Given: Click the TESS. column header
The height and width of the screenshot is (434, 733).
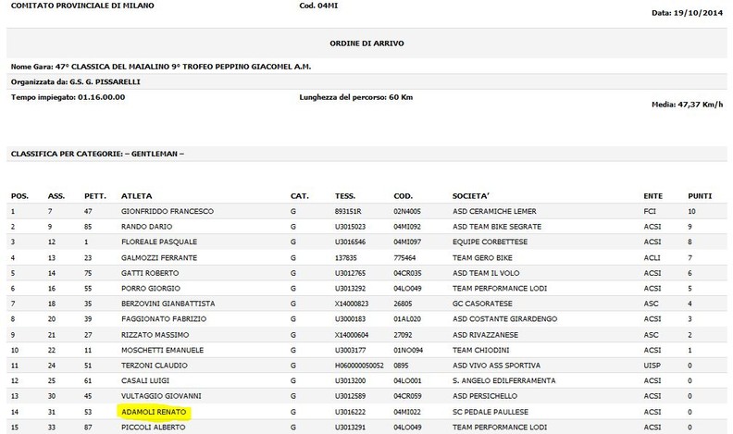Looking at the screenshot, I should tap(345, 196).
